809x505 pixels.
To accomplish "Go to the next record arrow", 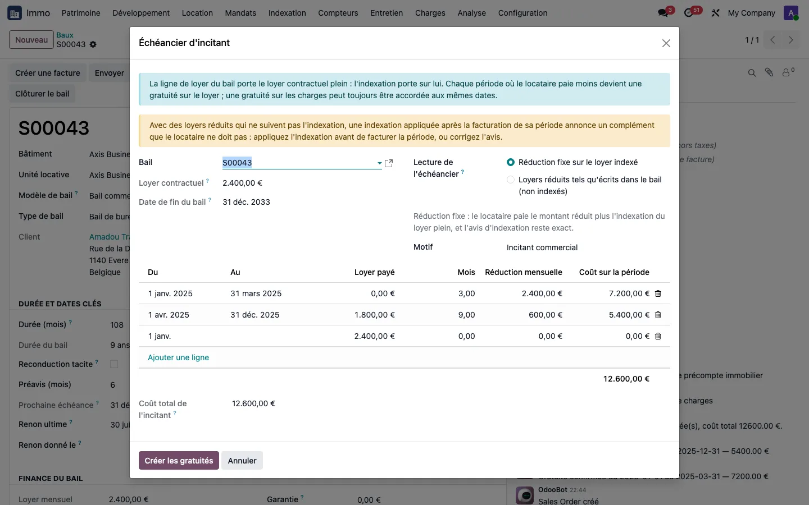I will (790, 40).
